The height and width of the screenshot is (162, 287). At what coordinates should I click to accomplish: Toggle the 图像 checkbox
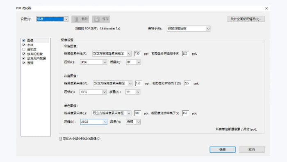(x=24, y=40)
